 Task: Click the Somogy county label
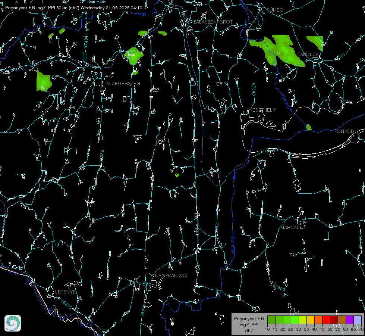(233, 245)
